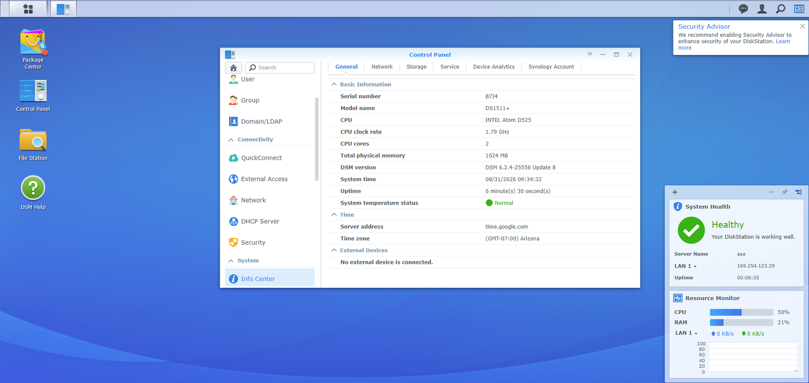
Task: Collapse the System sidebar group
Action: [x=231, y=260]
